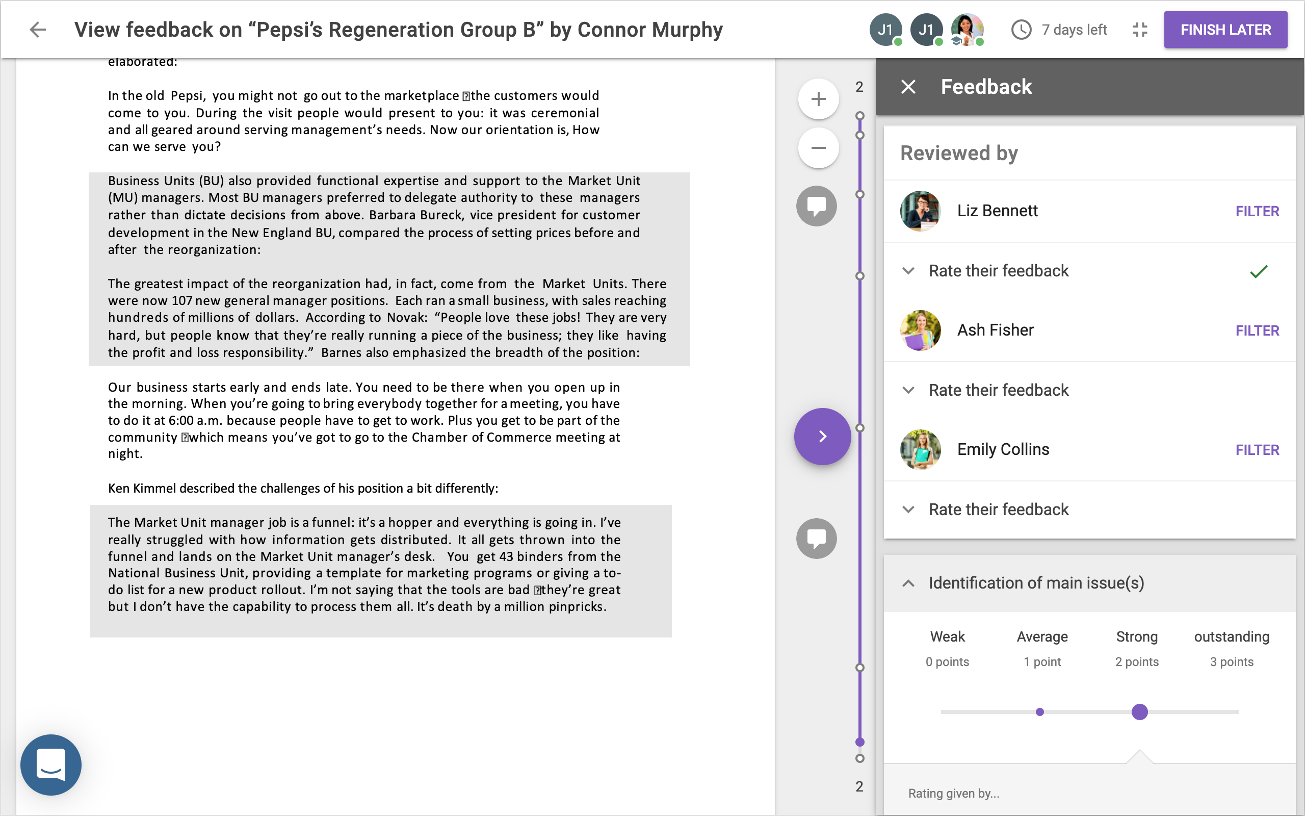Open comment bubble beside Business Units paragraph

pyautogui.click(x=817, y=206)
